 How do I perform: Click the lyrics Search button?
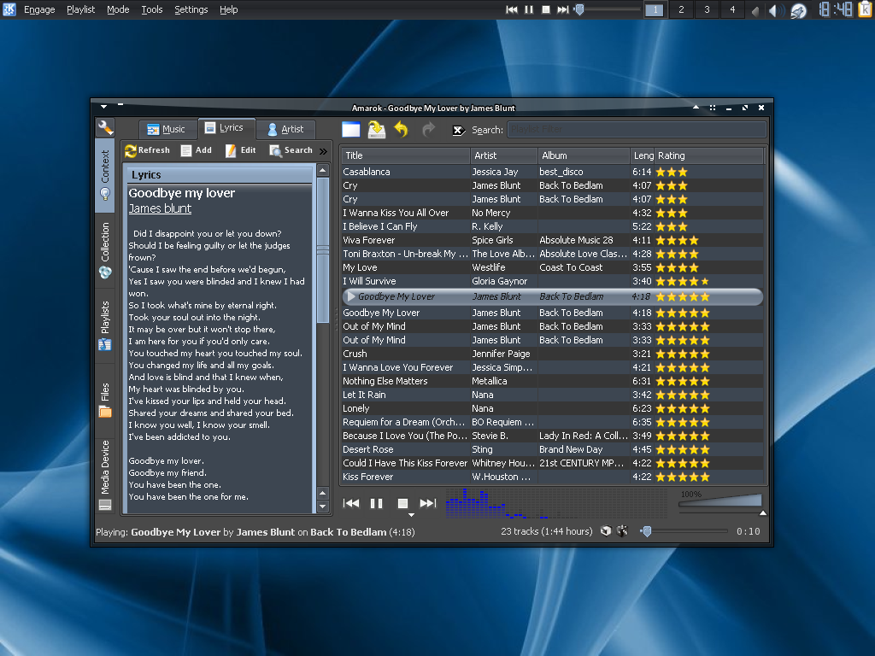pyautogui.click(x=291, y=150)
